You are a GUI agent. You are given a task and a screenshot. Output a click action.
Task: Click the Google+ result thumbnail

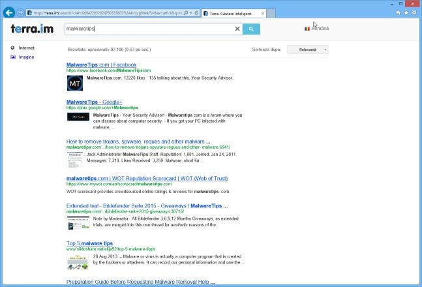(78, 117)
